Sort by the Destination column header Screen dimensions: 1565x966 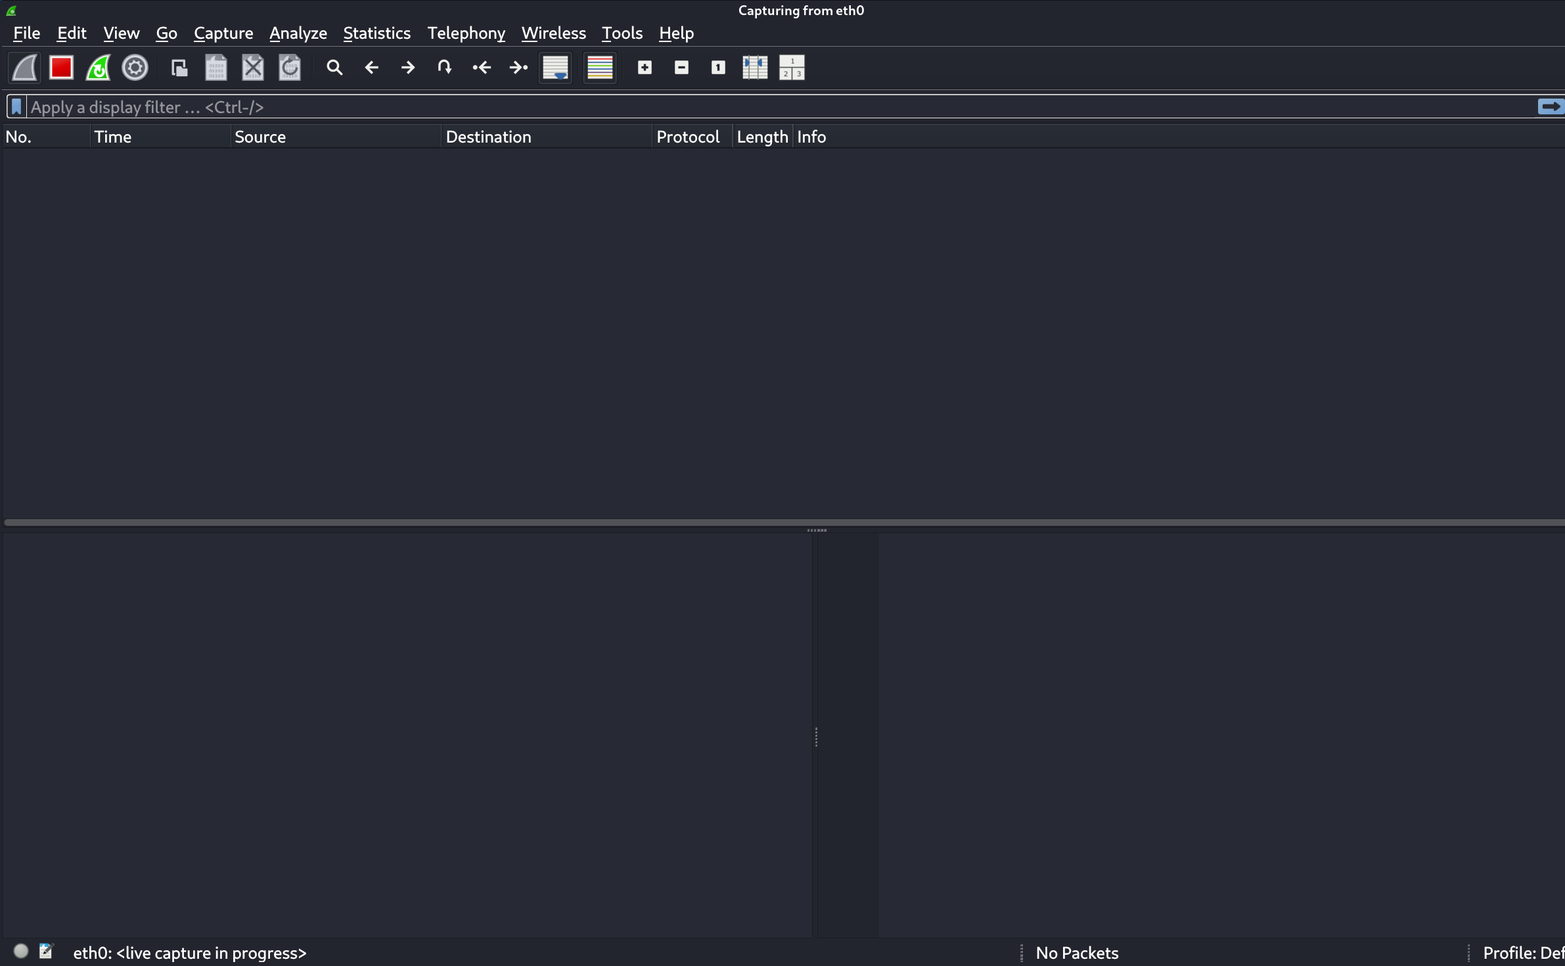click(547, 137)
